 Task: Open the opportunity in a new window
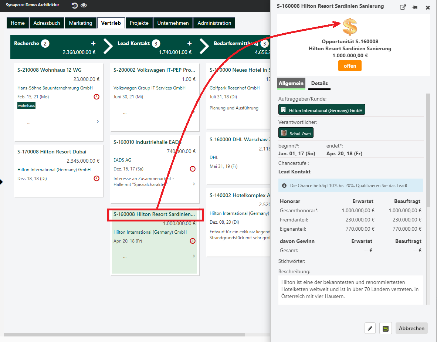click(x=403, y=7)
